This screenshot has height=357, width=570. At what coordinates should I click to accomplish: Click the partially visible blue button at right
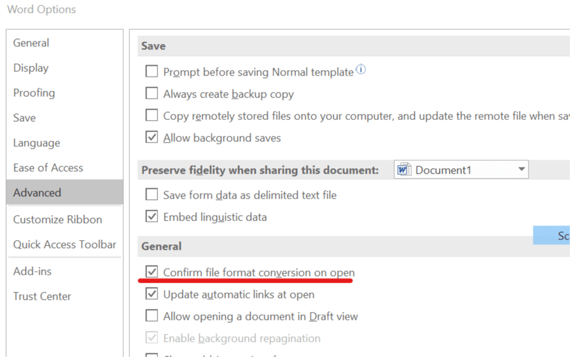click(552, 235)
